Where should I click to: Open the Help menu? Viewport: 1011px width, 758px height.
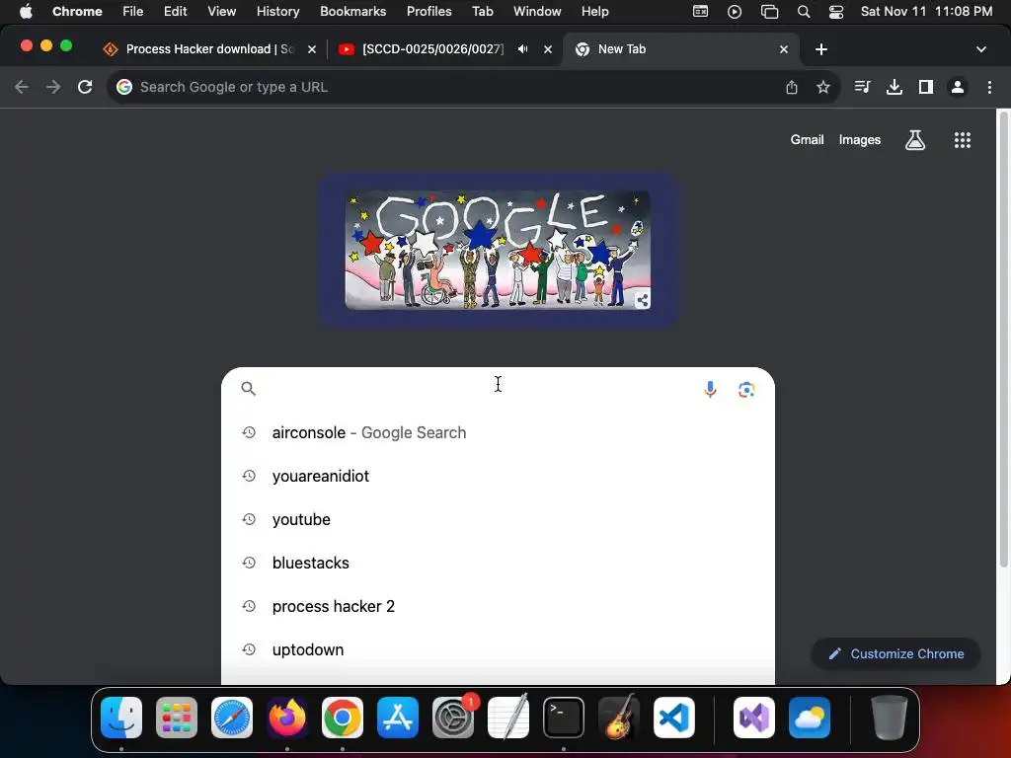pyautogui.click(x=594, y=12)
